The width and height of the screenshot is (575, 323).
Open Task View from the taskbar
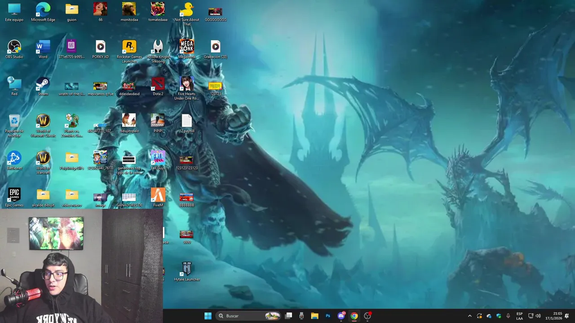tap(289, 316)
